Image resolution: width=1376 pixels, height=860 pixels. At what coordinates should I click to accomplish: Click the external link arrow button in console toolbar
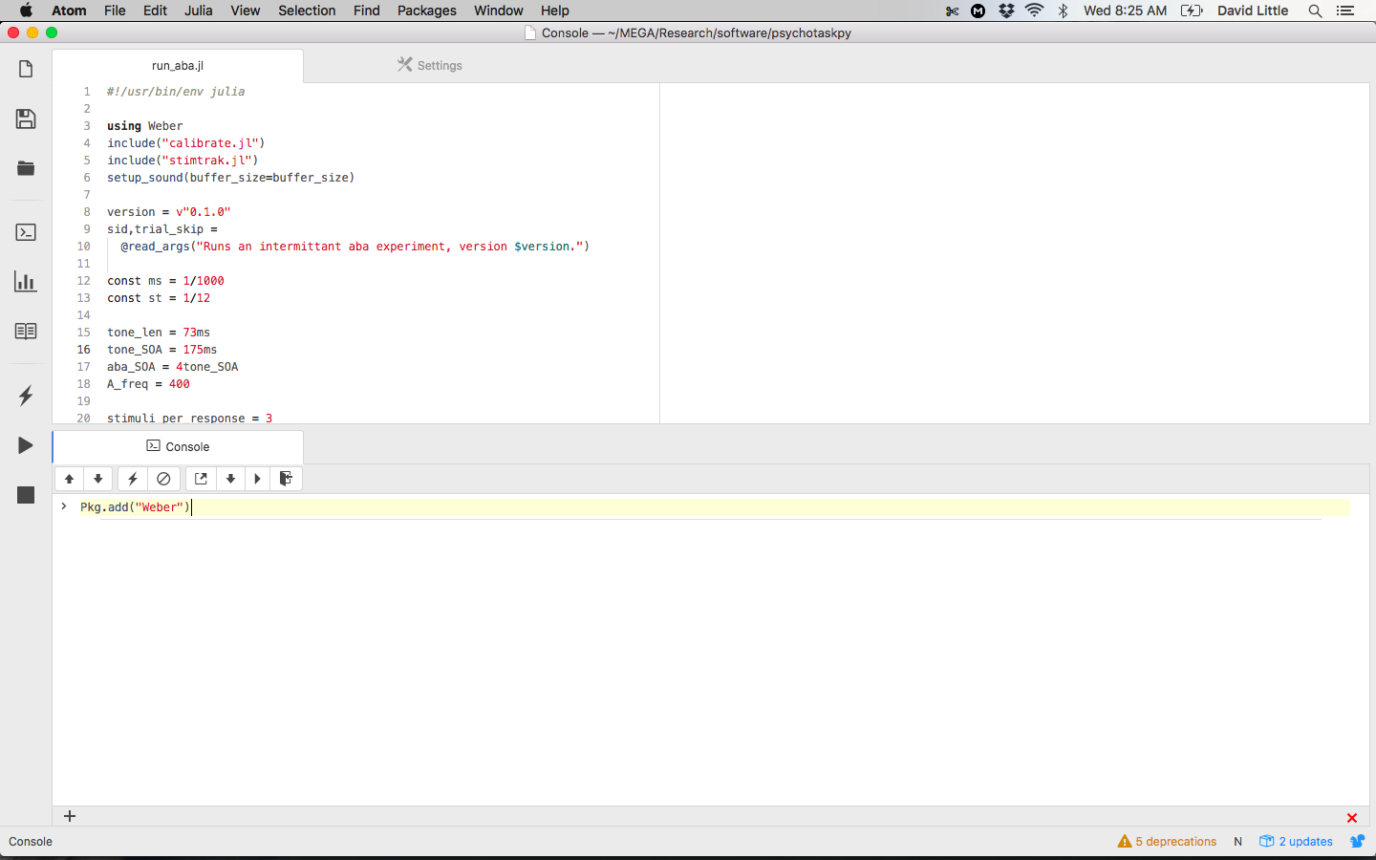click(x=201, y=479)
